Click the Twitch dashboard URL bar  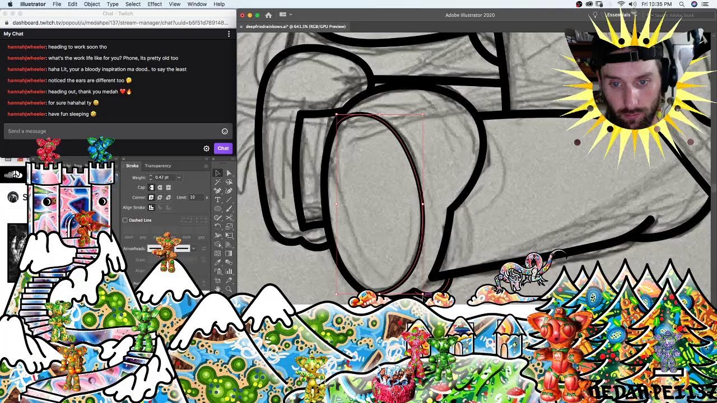119,23
